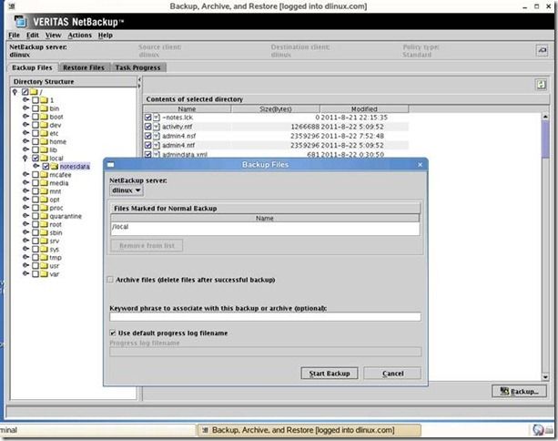Collapse the local folder tree node
The height and width of the screenshot is (441, 558).
(25, 158)
